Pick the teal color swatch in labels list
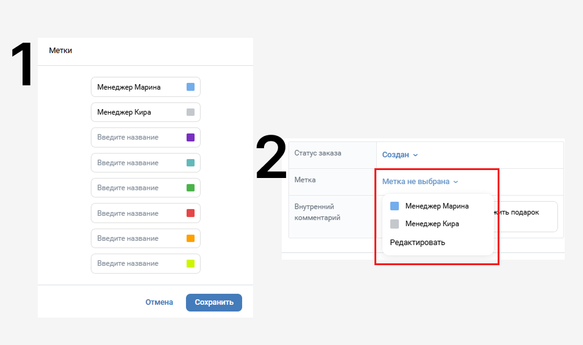Image resolution: width=583 pixels, height=345 pixels. point(190,163)
